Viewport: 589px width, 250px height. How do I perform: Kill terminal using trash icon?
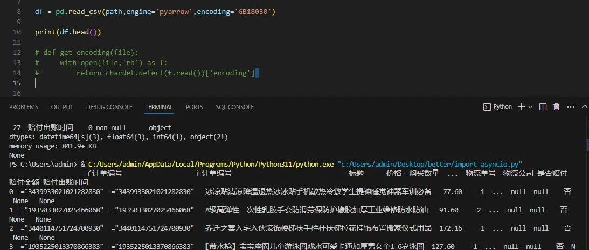point(556,107)
